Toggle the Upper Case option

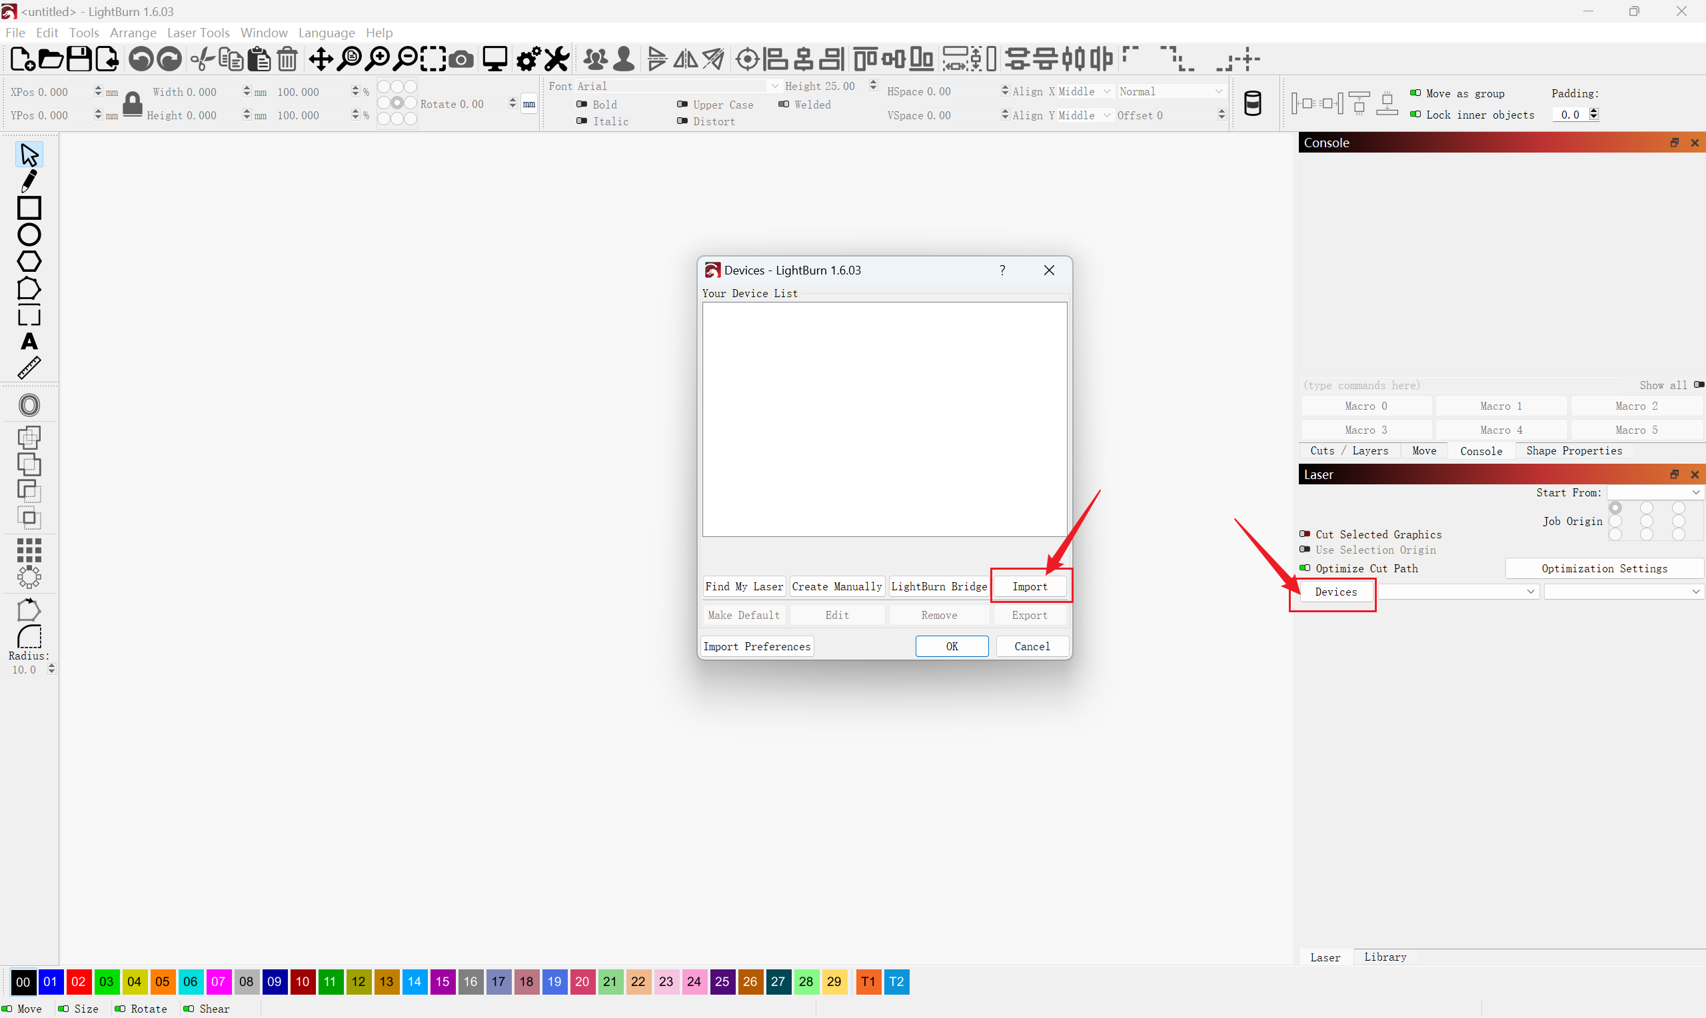pos(682,105)
